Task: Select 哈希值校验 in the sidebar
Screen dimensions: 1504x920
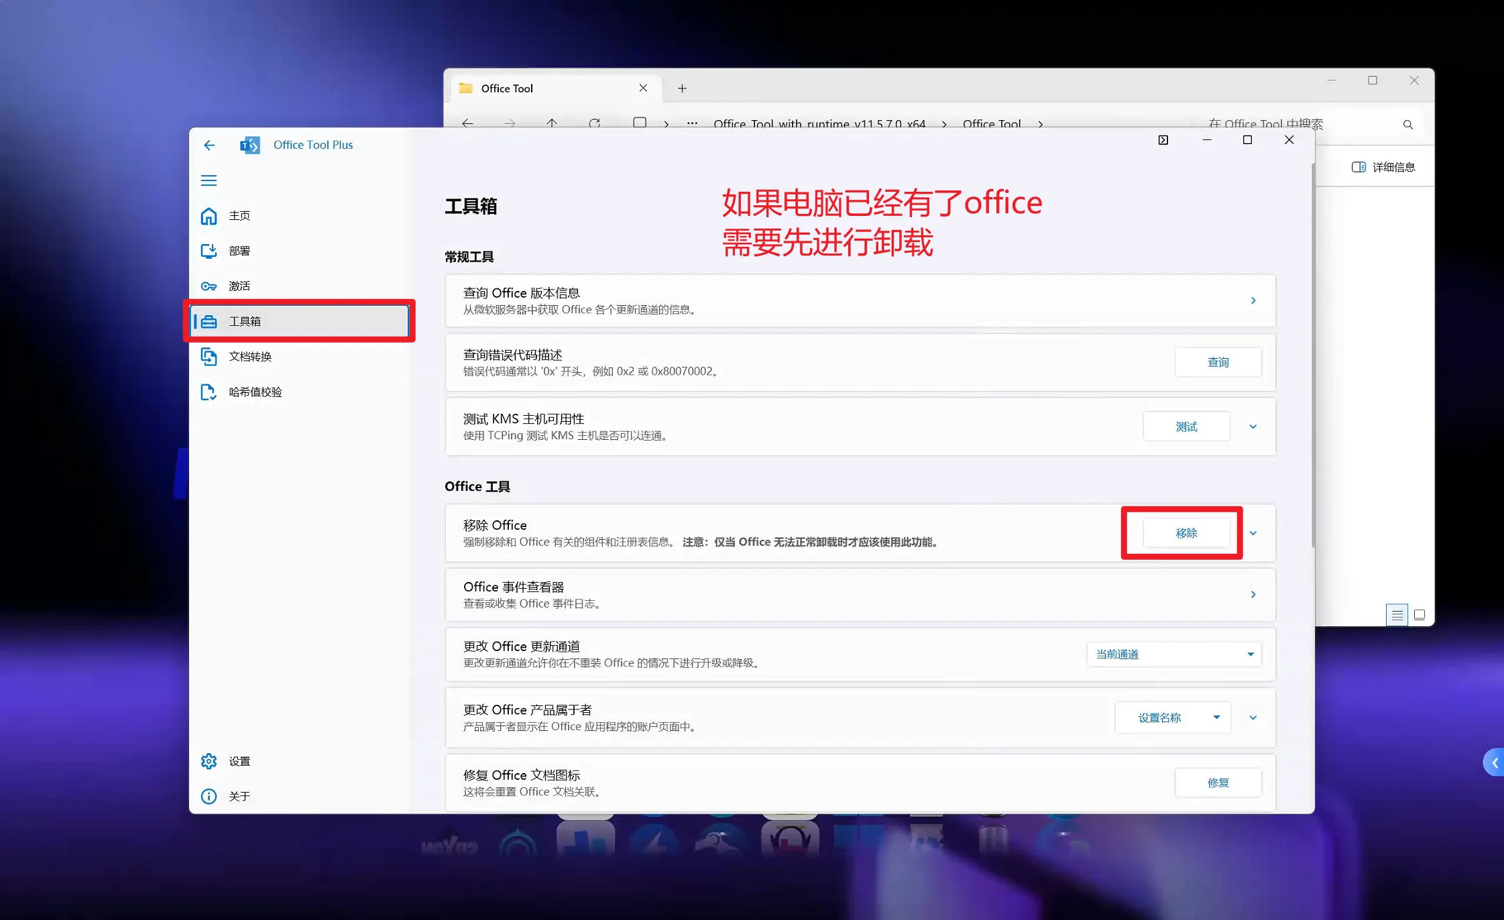Action: (300, 392)
